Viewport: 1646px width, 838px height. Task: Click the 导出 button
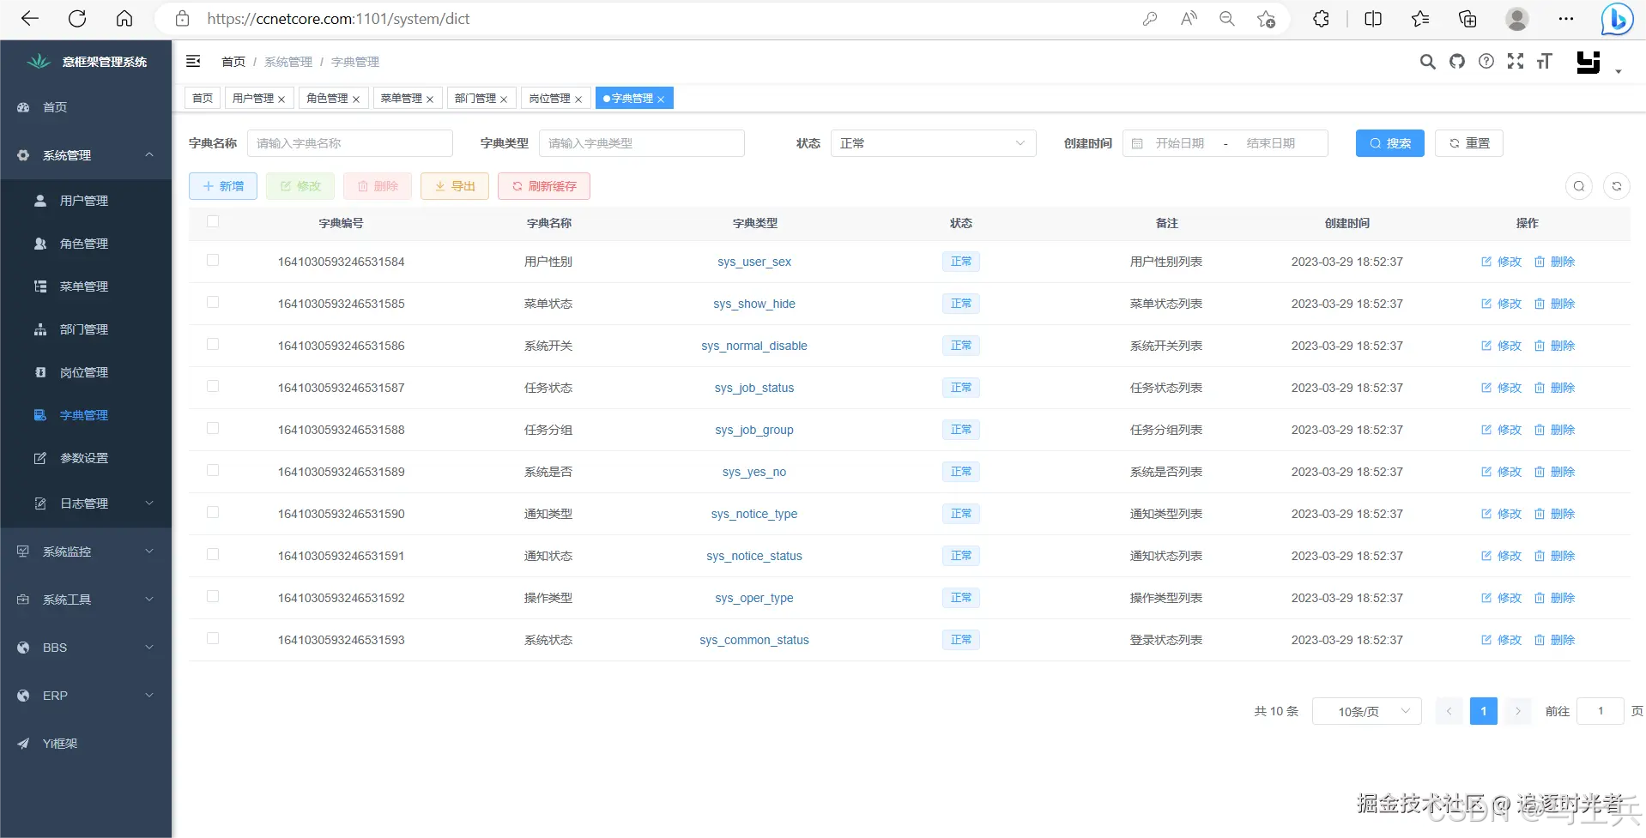[455, 186]
